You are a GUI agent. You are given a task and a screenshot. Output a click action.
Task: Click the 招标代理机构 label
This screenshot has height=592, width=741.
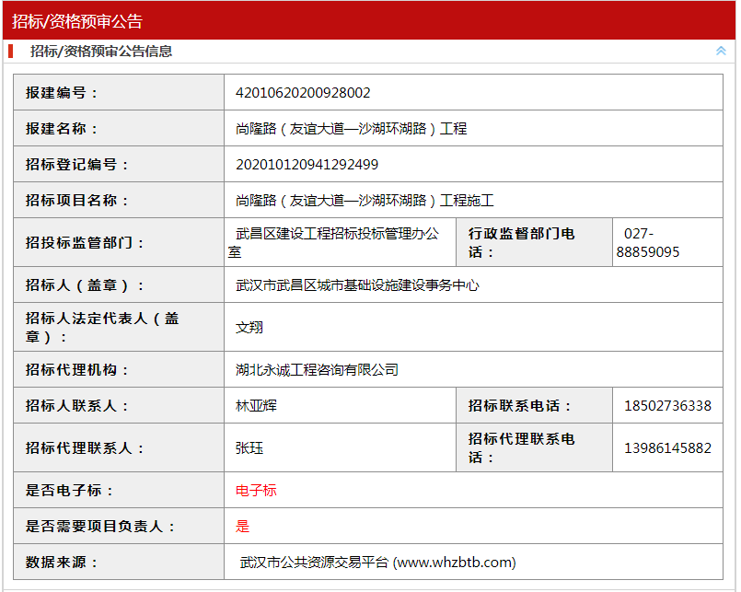click(76, 370)
